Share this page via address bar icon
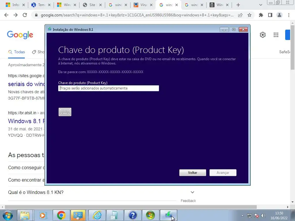 tap(240, 15)
